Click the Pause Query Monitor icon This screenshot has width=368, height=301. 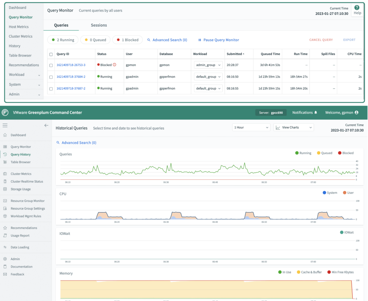click(x=200, y=40)
